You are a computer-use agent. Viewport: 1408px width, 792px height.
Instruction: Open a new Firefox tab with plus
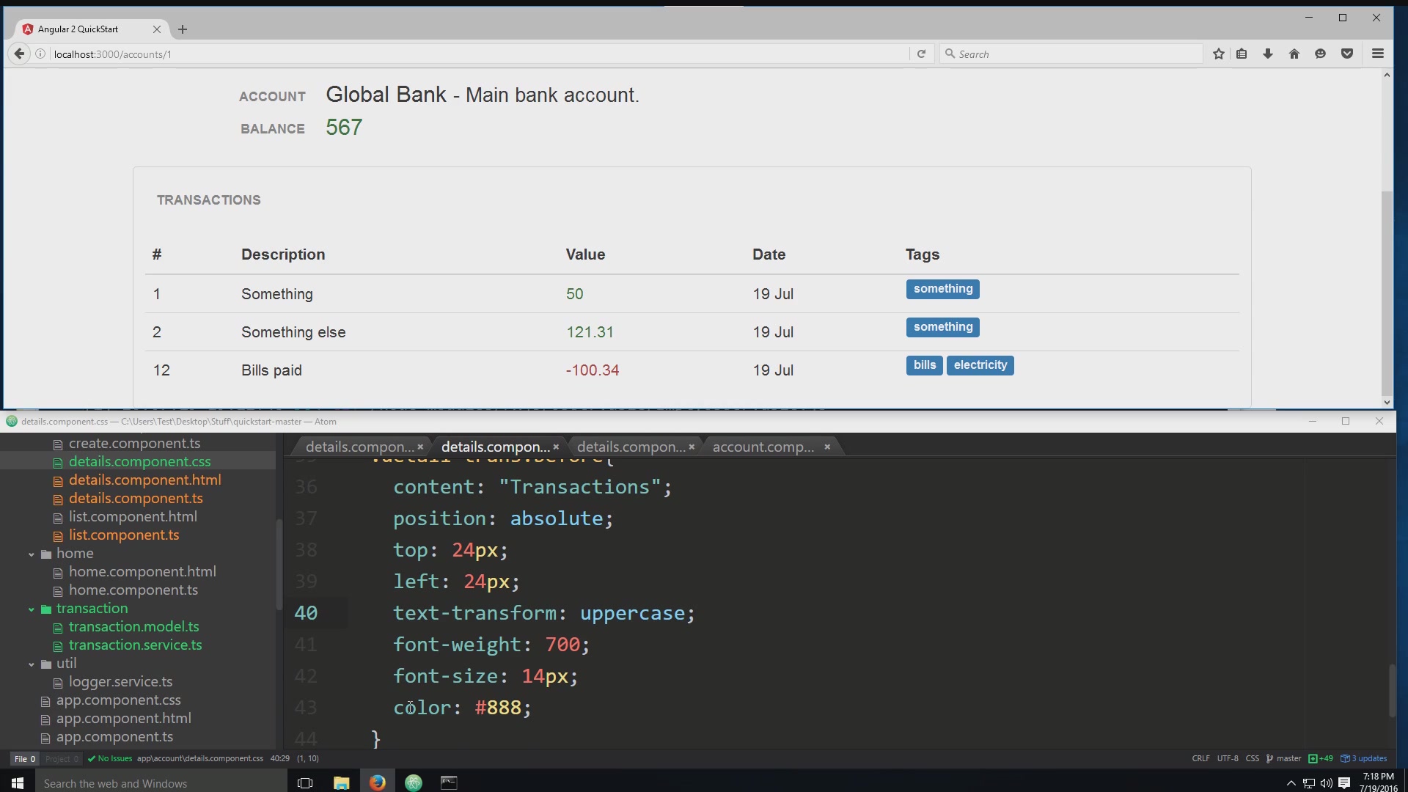(x=183, y=29)
